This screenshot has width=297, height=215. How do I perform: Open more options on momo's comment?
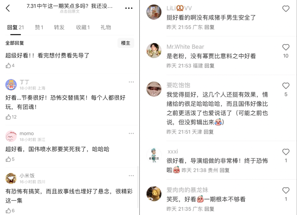pos(131,134)
